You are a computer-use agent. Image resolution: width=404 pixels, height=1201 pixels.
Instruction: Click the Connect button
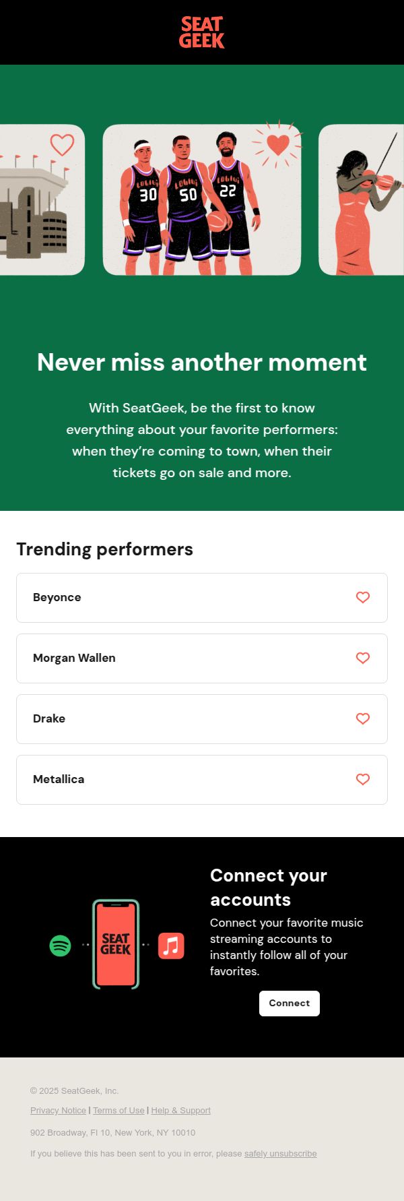[x=290, y=1003]
